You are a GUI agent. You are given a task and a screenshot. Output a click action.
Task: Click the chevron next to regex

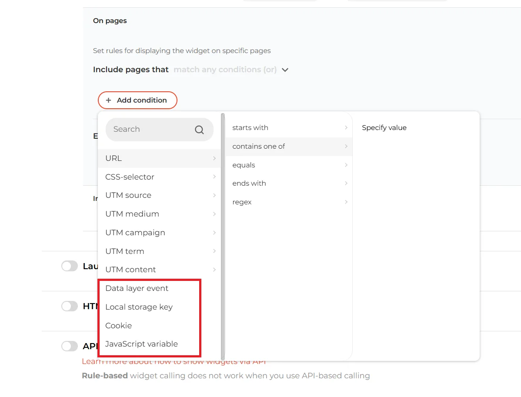click(346, 202)
